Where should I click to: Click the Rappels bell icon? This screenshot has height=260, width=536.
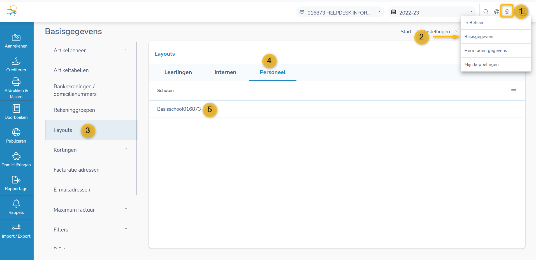[16, 204]
